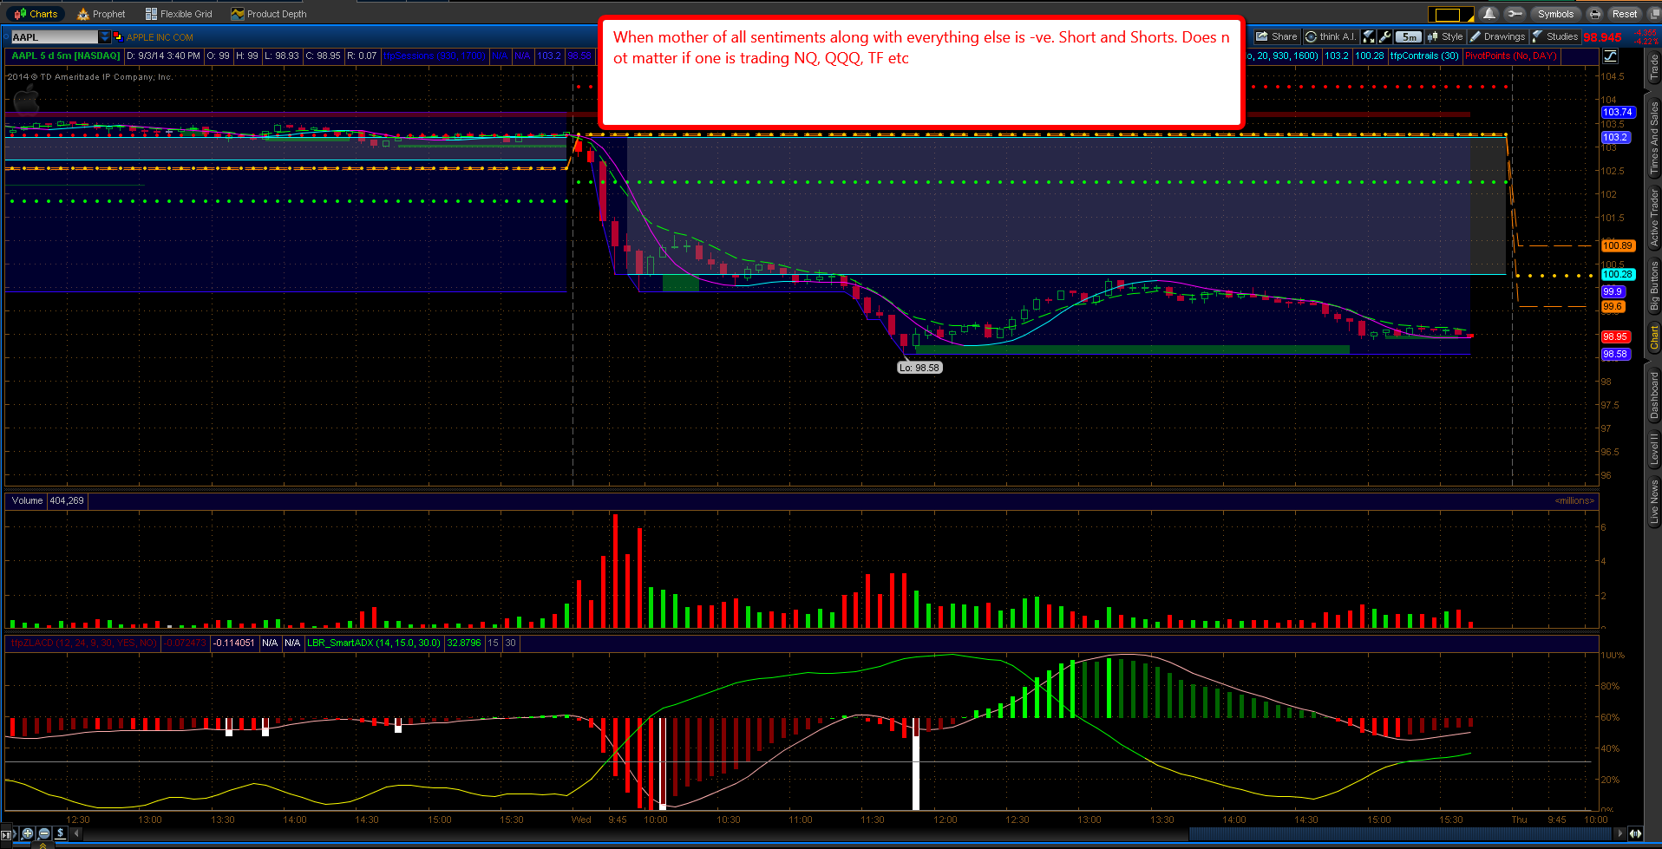This screenshot has height=849, width=1662.
Task: Open the quick study flask icon
Action: coord(1369,36)
